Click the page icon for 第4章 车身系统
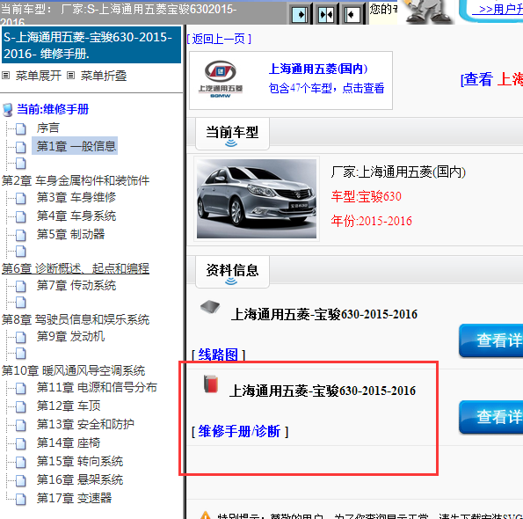Screen dimensions: 523x519 tap(21, 216)
